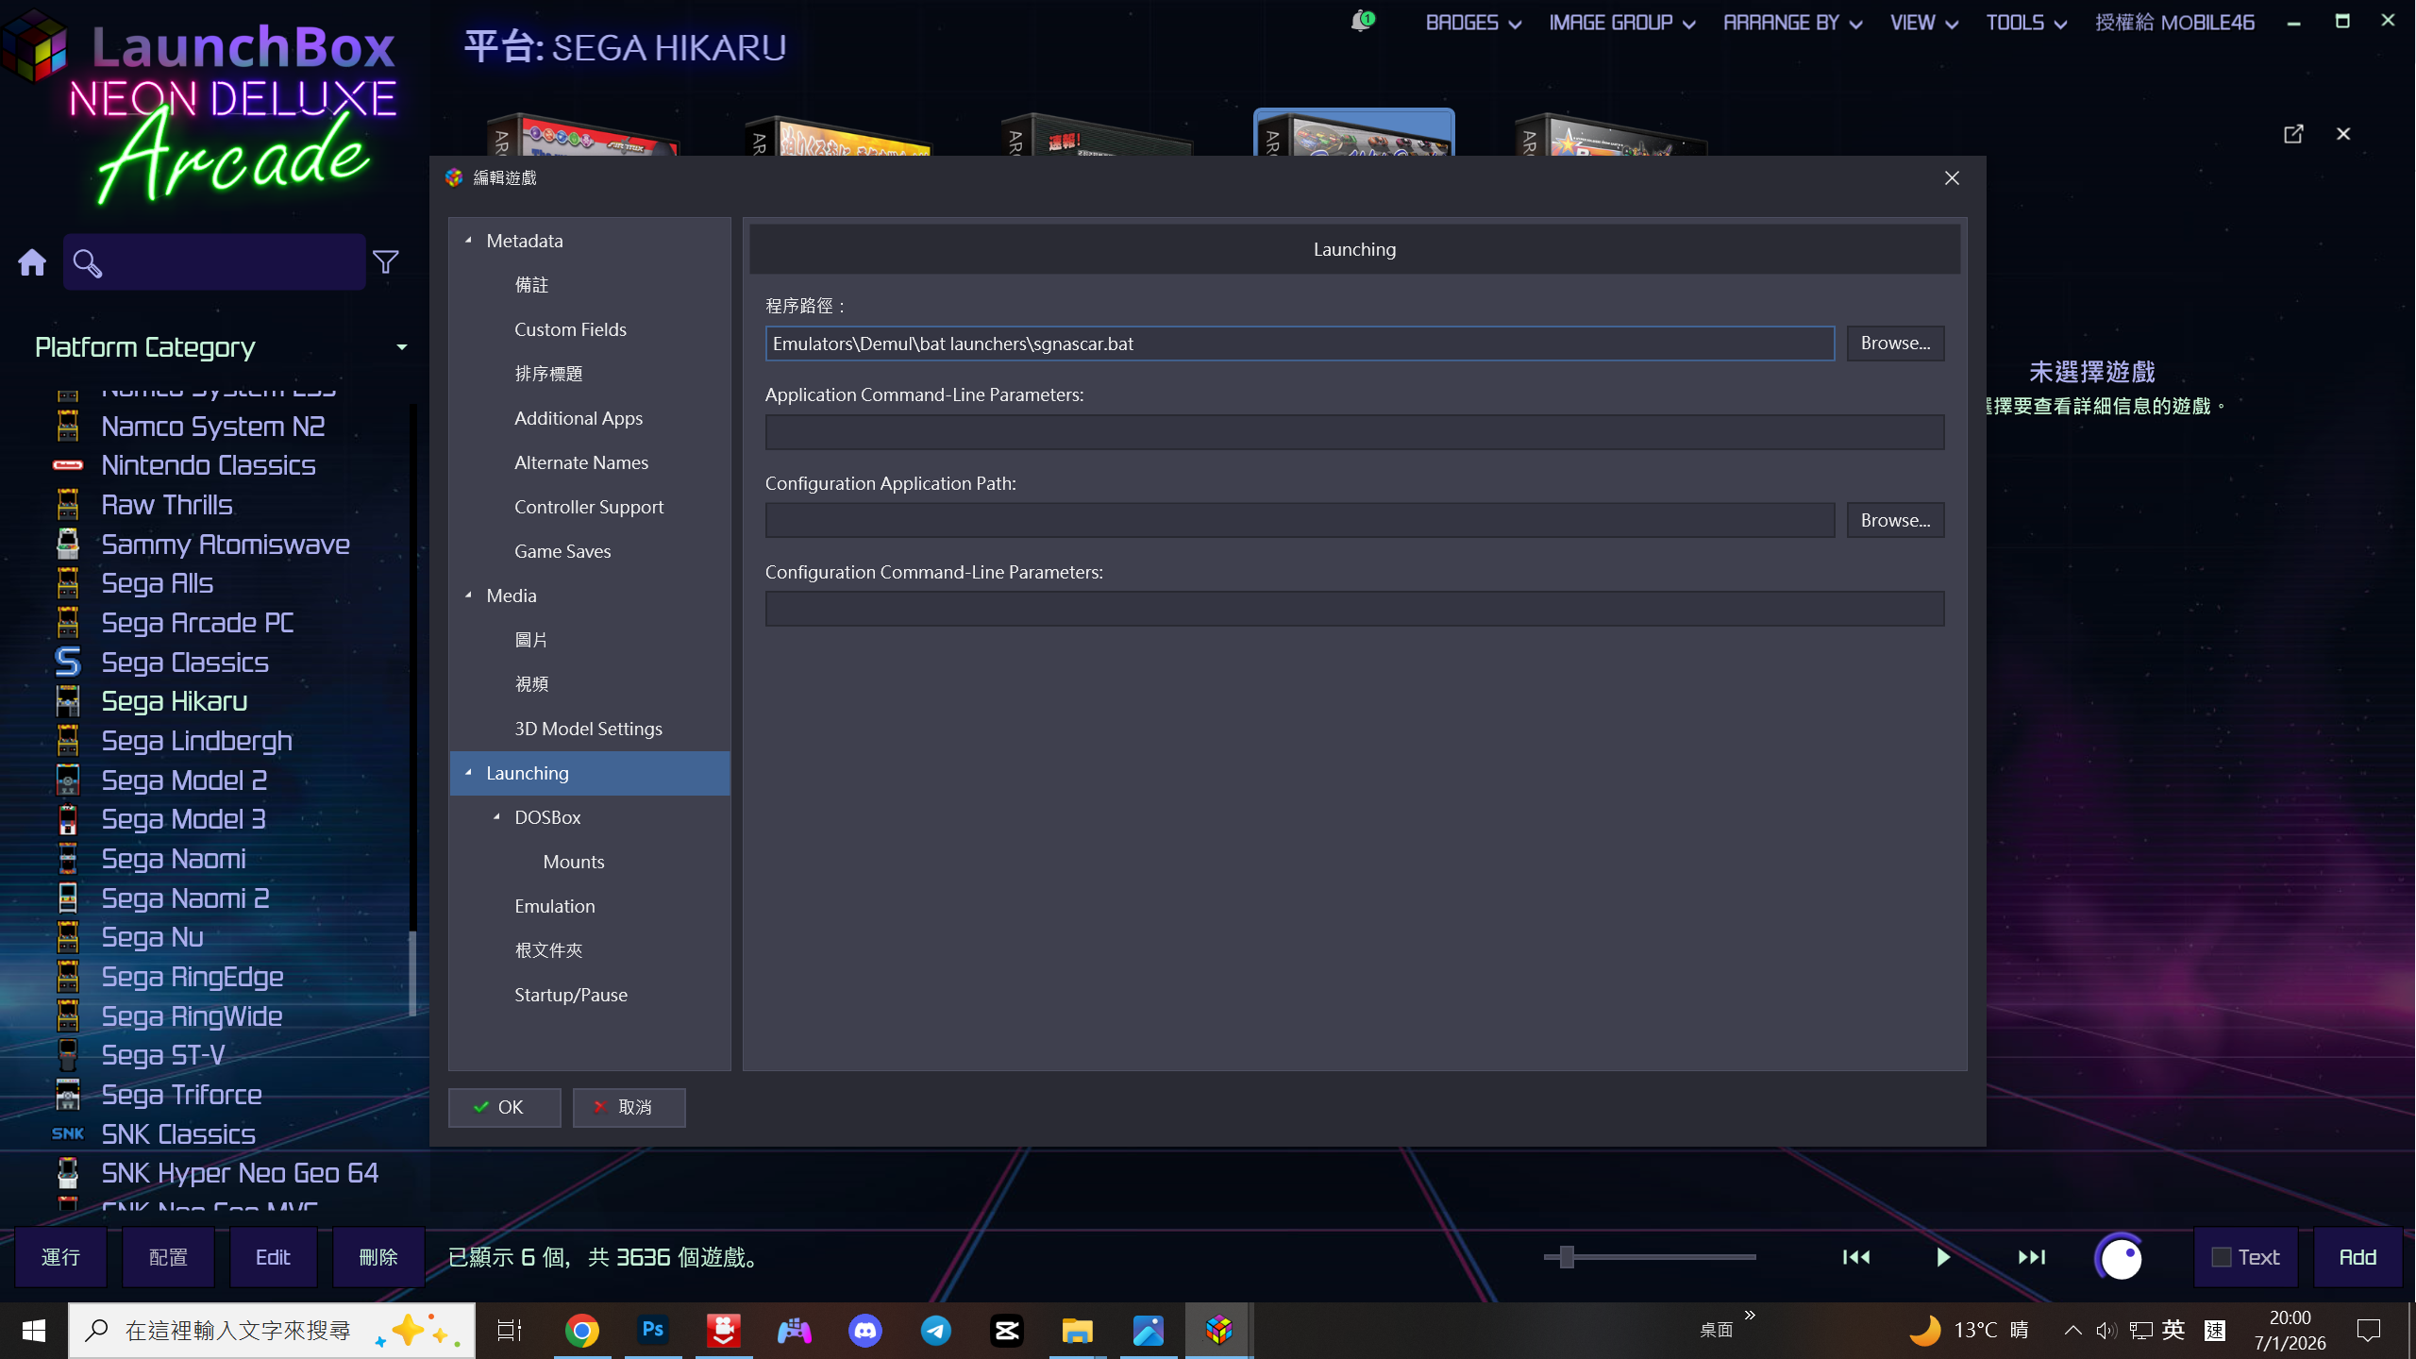Image resolution: width=2416 pixels, height=1359 pixels.
Task: Open the filter funnel icon
Action: coord(385,262)
